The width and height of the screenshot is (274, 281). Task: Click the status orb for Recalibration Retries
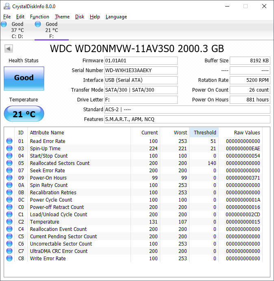tap(9, 192)
